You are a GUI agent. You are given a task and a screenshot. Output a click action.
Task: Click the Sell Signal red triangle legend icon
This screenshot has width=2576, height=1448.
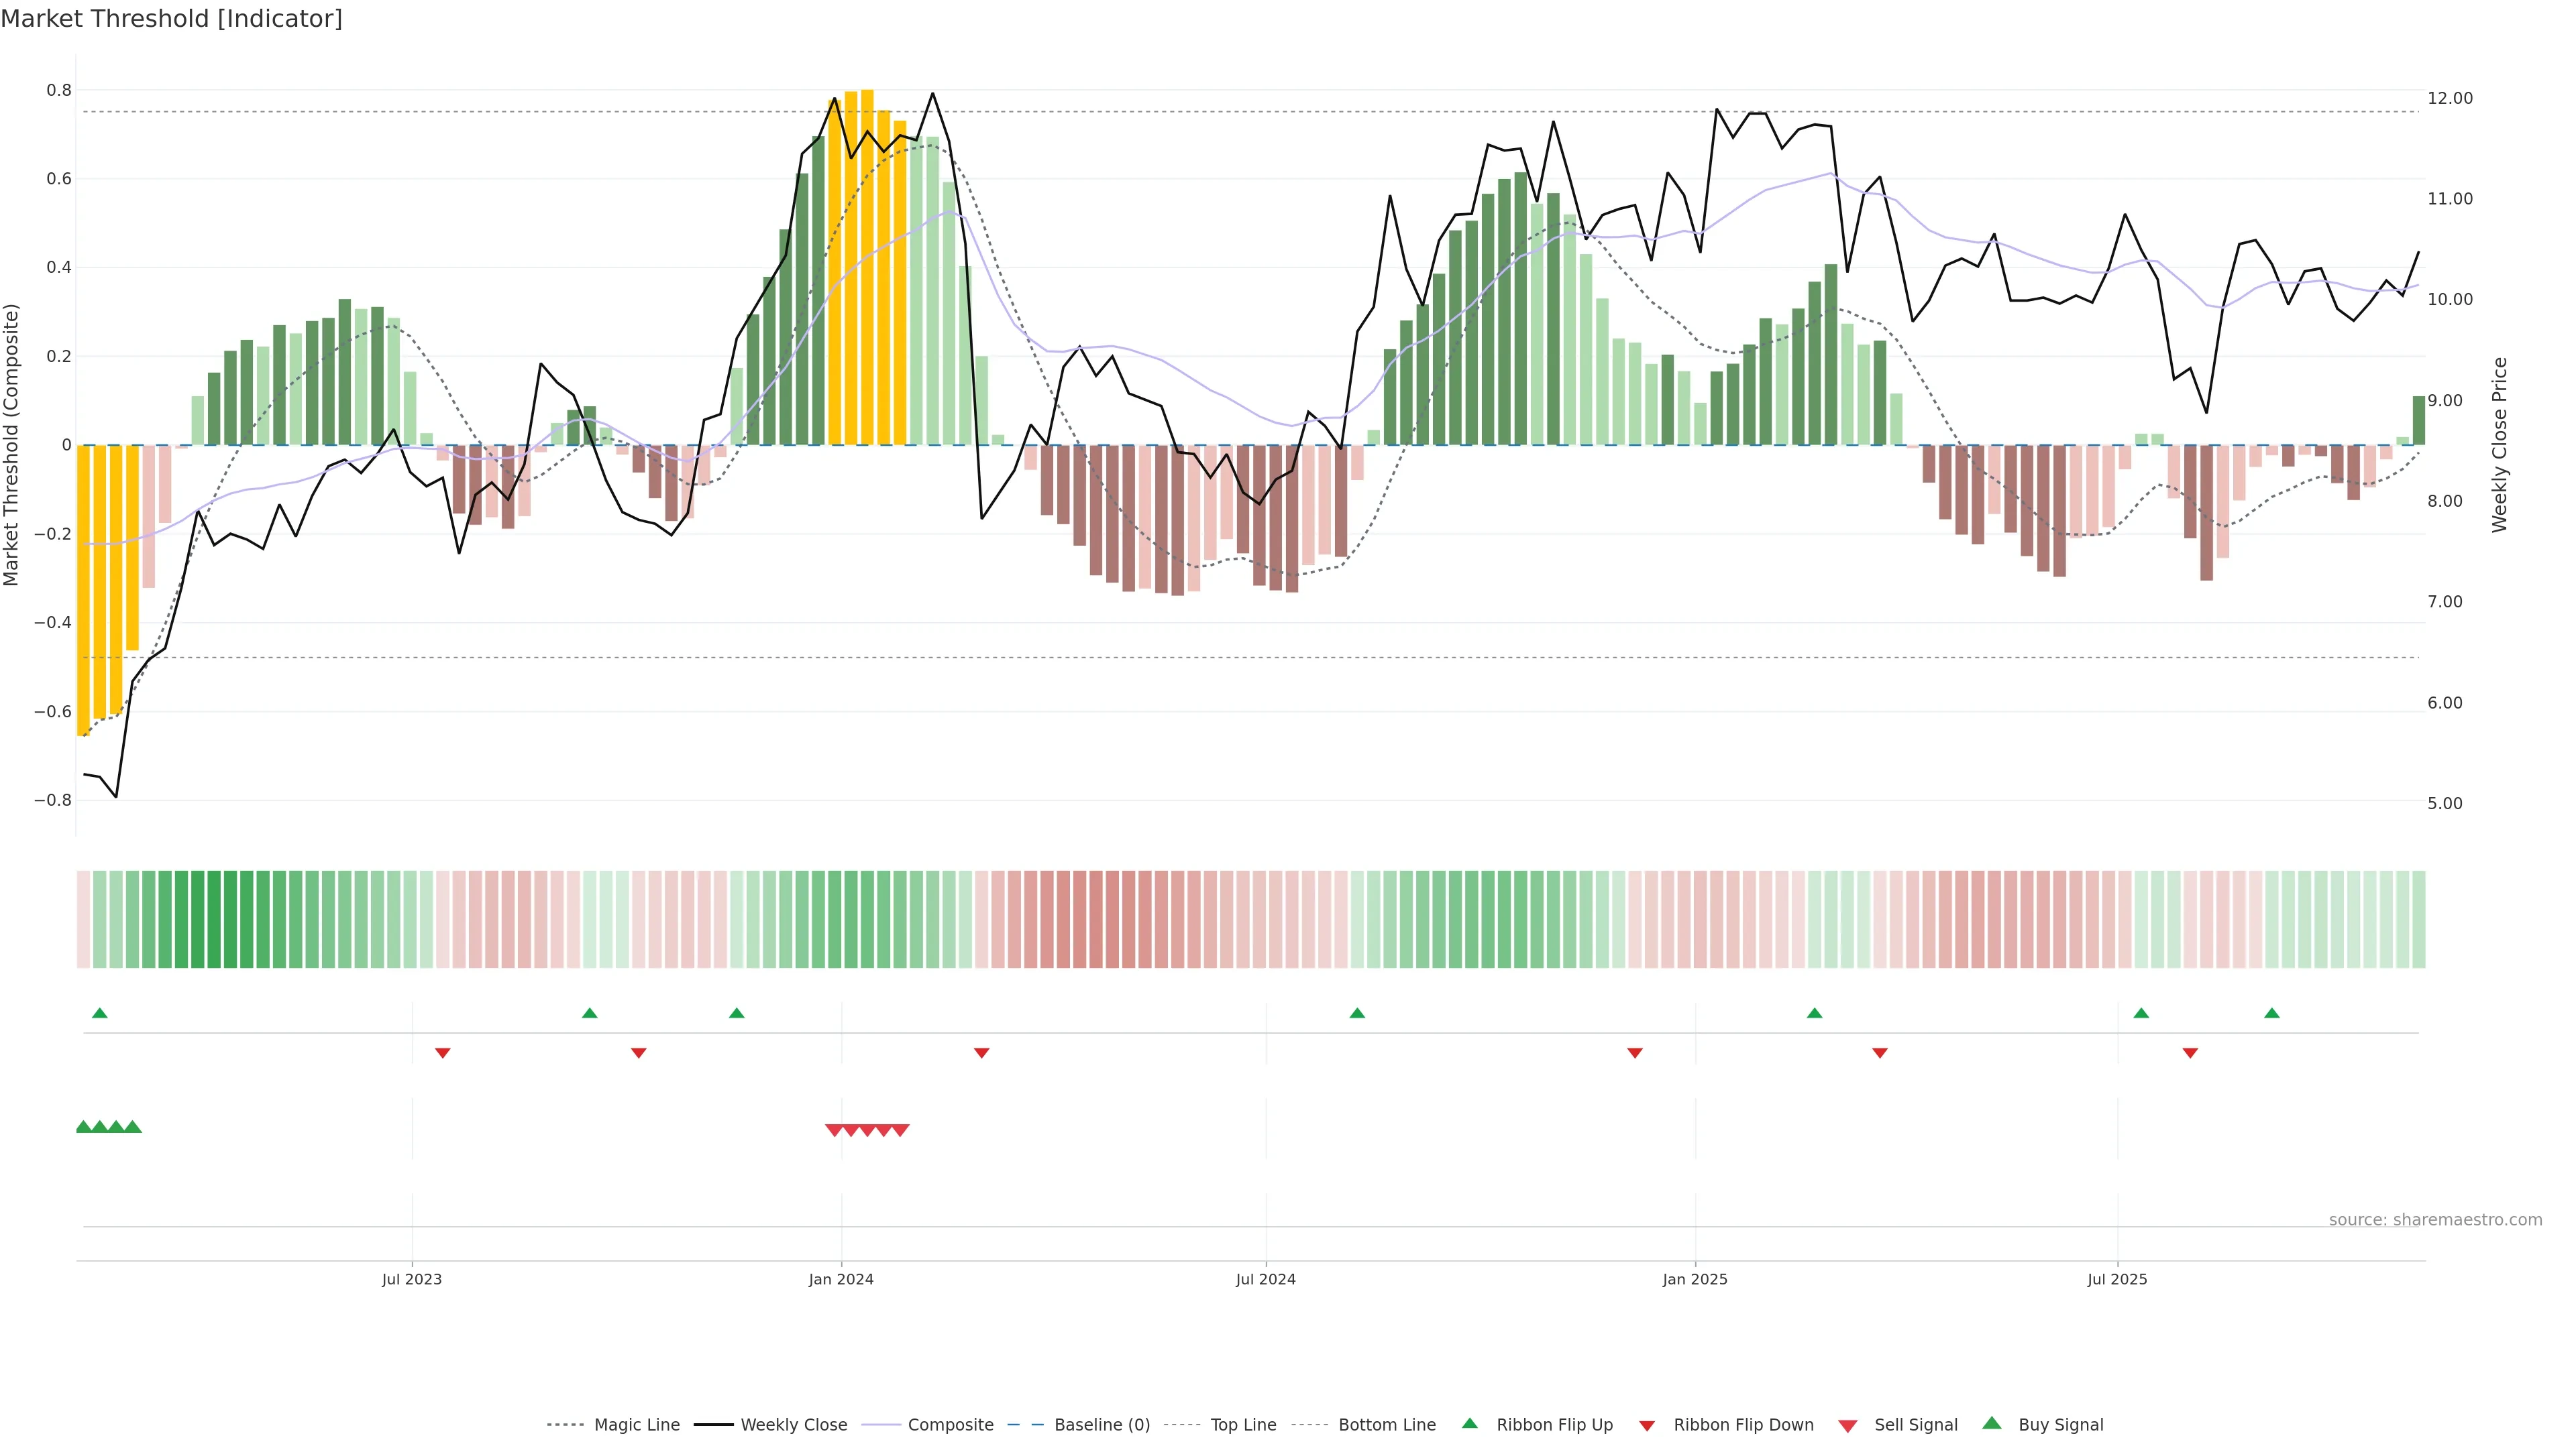(x=1847, y=1426)
